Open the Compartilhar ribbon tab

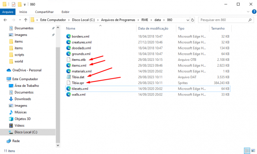[44, 12]
